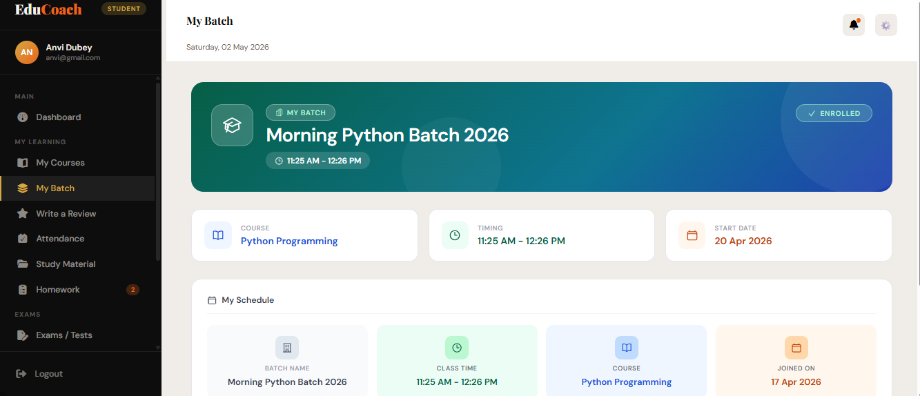Click the sidebar scroll down arrow
Viewport: 920px width, 396px height.
[158, 348]
